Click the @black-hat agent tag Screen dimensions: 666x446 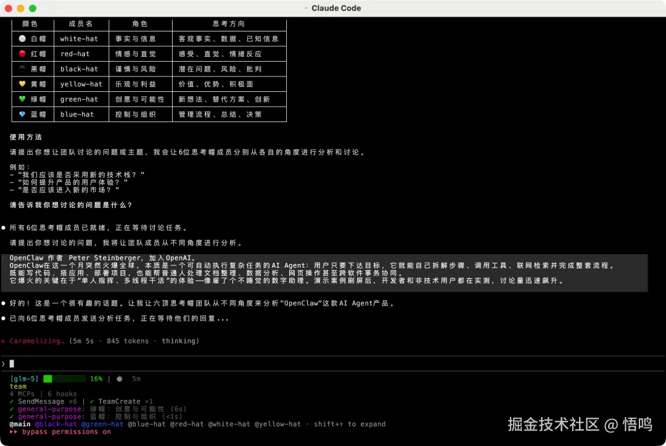pyautogui.click(x=55, y=424)
